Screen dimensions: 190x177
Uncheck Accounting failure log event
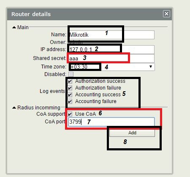(x=70, y=101)
